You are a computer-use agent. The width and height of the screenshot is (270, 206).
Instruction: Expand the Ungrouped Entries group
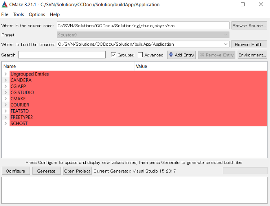tap(6, 74)
